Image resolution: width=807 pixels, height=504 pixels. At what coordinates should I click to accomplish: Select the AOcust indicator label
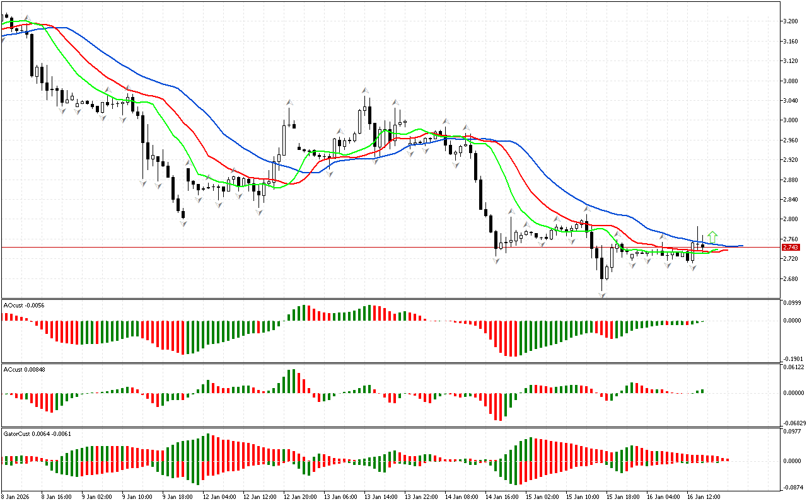(23, 306)
